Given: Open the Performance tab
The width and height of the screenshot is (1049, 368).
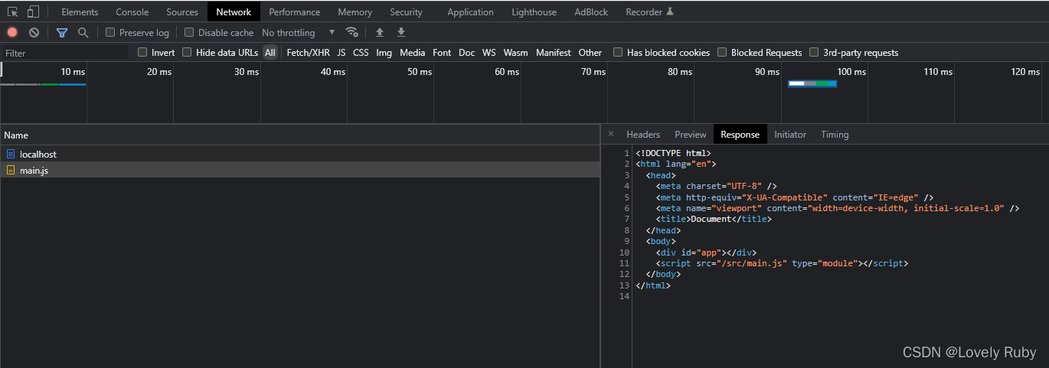Looking at the screenshot, I should tap(295, 11).
